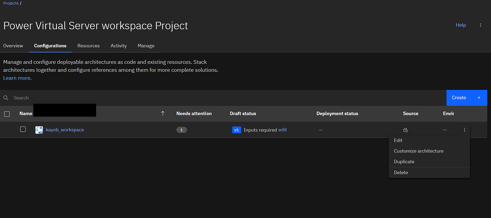Switch to the Configurations tab

pos(50,46)
